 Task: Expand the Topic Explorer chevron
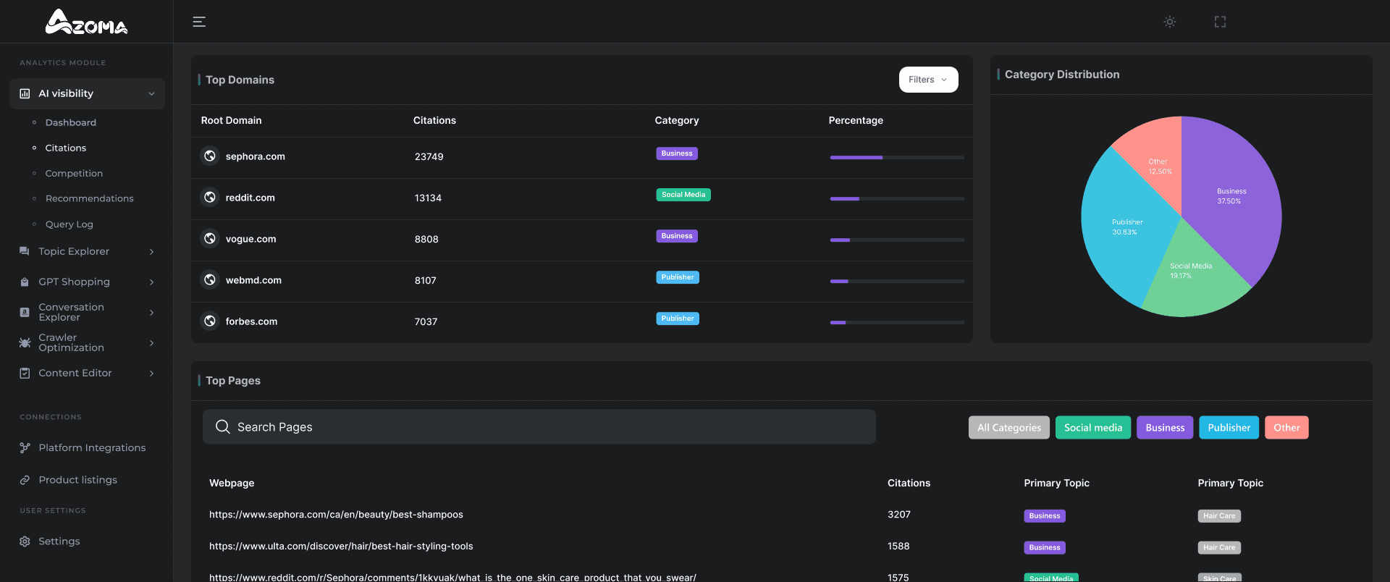click(x=151, y=251)
